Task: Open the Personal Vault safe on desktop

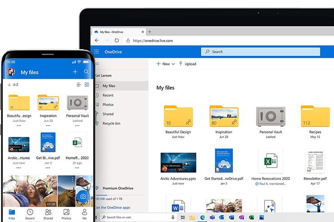Action: pos(270,117)
